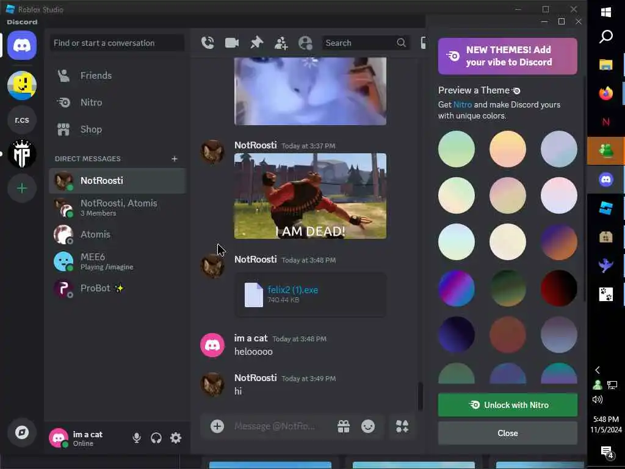
Task: Open Firefox from taskbar
Action: click(x=606, y=93)
